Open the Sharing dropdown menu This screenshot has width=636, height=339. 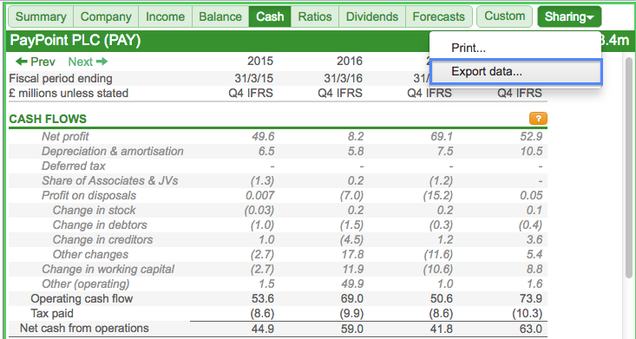tap(569, 16)
